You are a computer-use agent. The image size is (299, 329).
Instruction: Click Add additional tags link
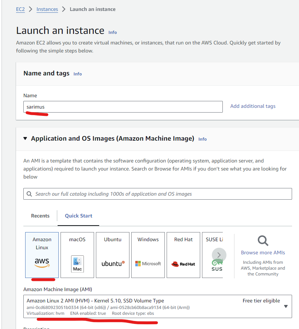[253, 106]
